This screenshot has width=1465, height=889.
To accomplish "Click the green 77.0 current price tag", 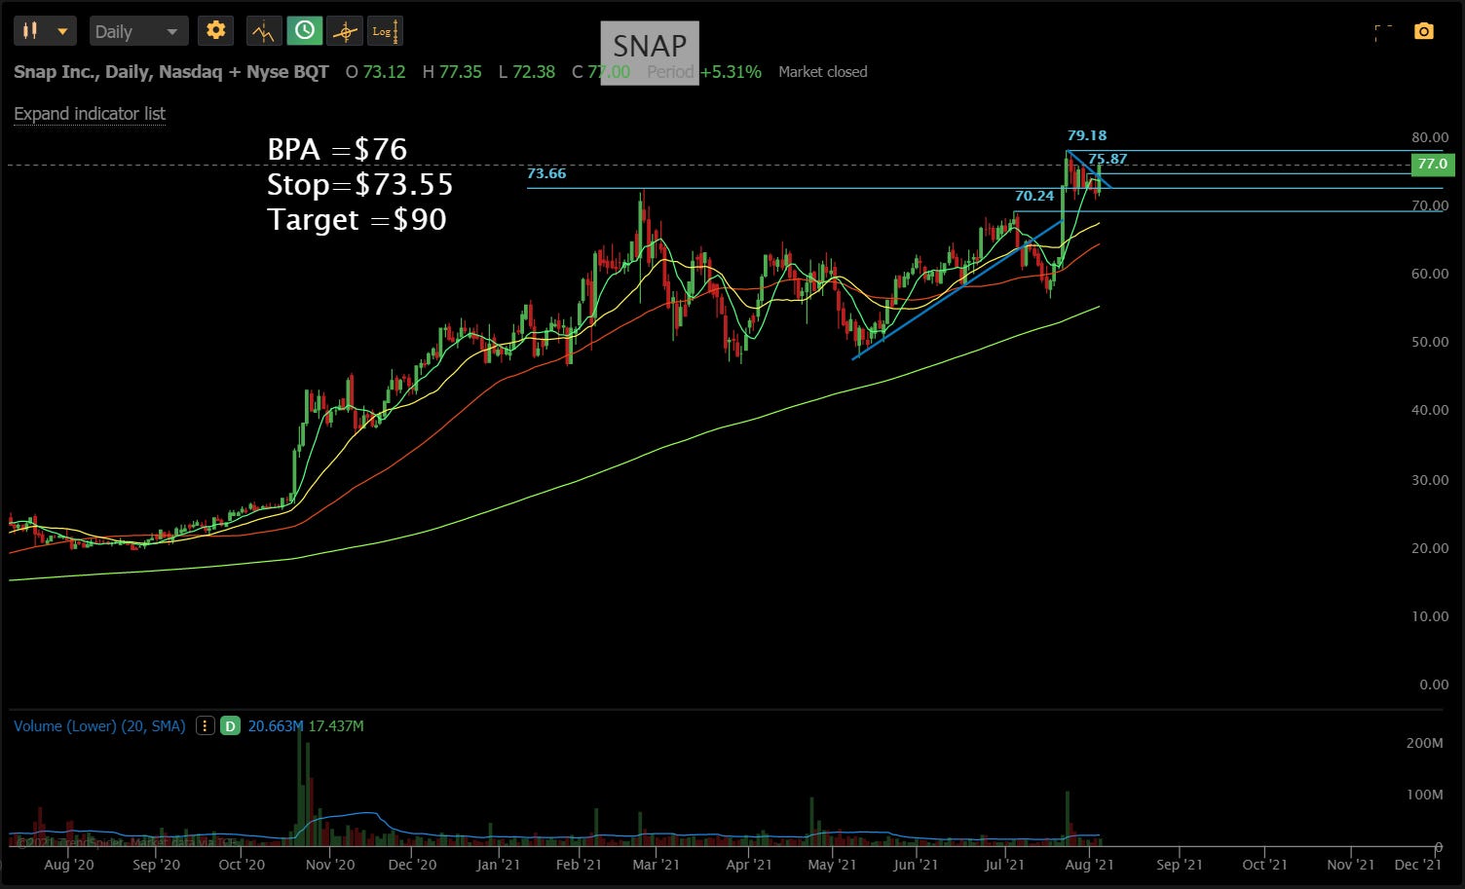I will coord(1432,164).
